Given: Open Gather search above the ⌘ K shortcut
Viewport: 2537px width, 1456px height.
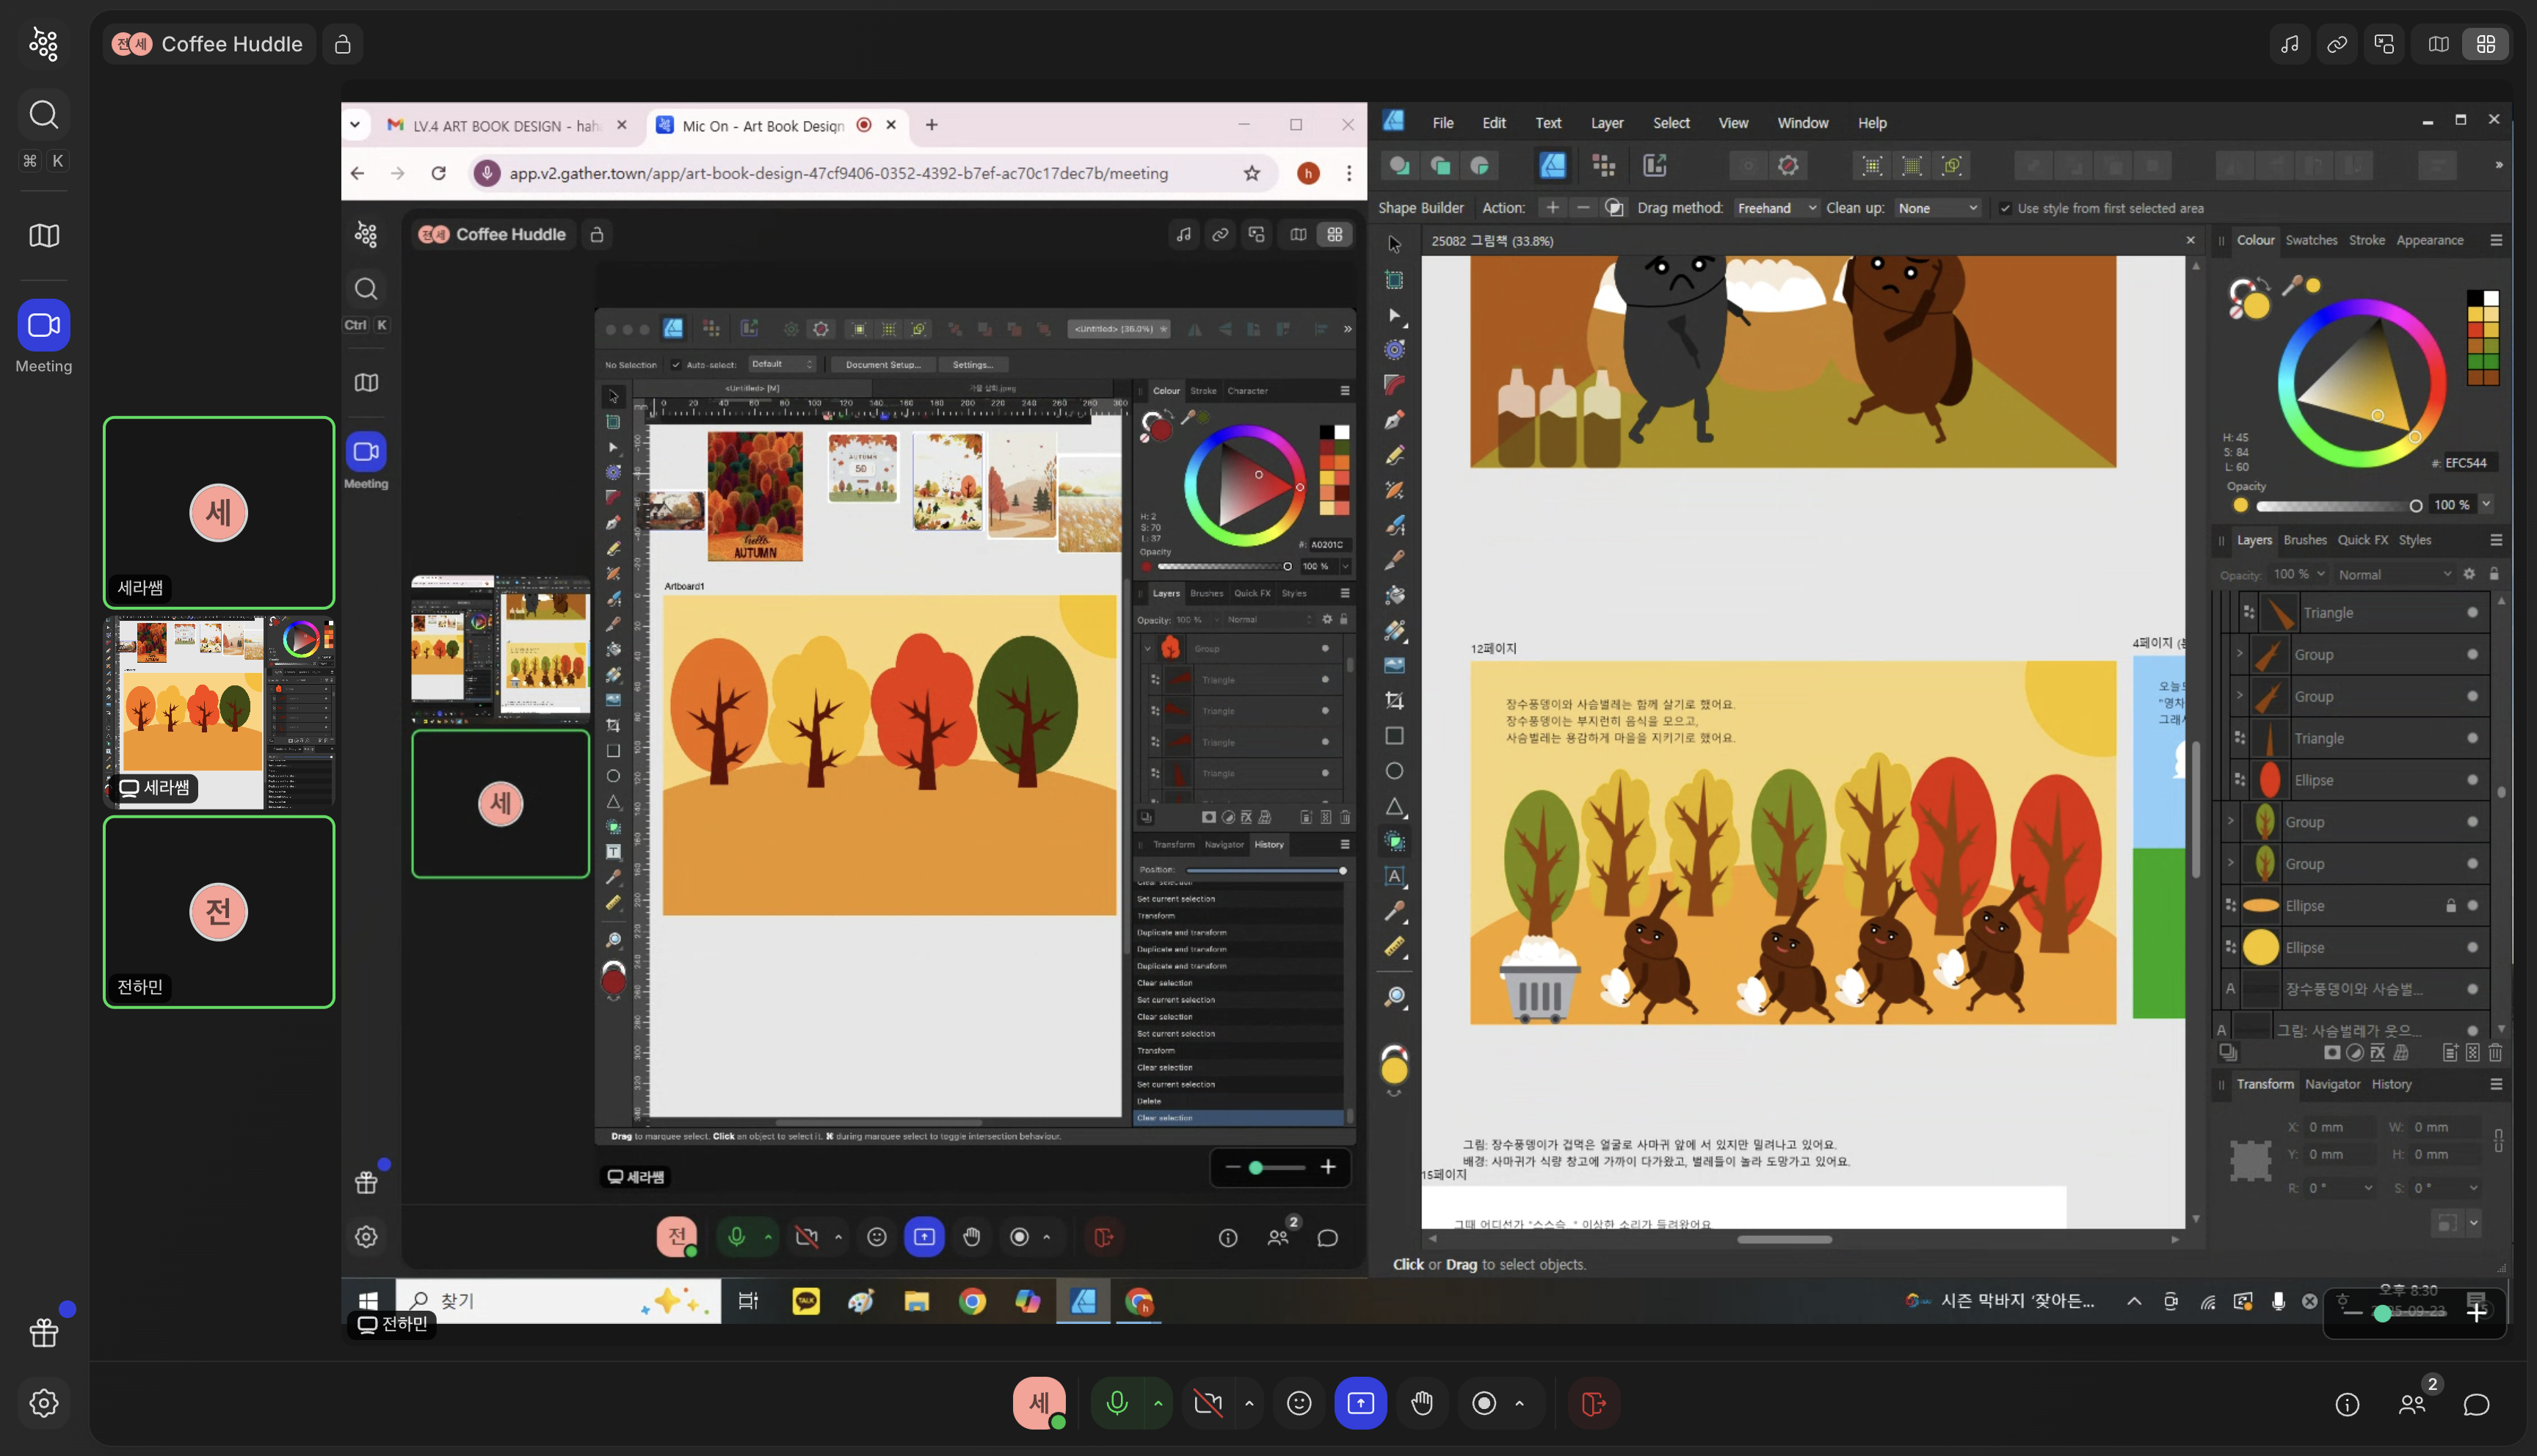Looking at the screenshot, I should [x=44, y=115].
